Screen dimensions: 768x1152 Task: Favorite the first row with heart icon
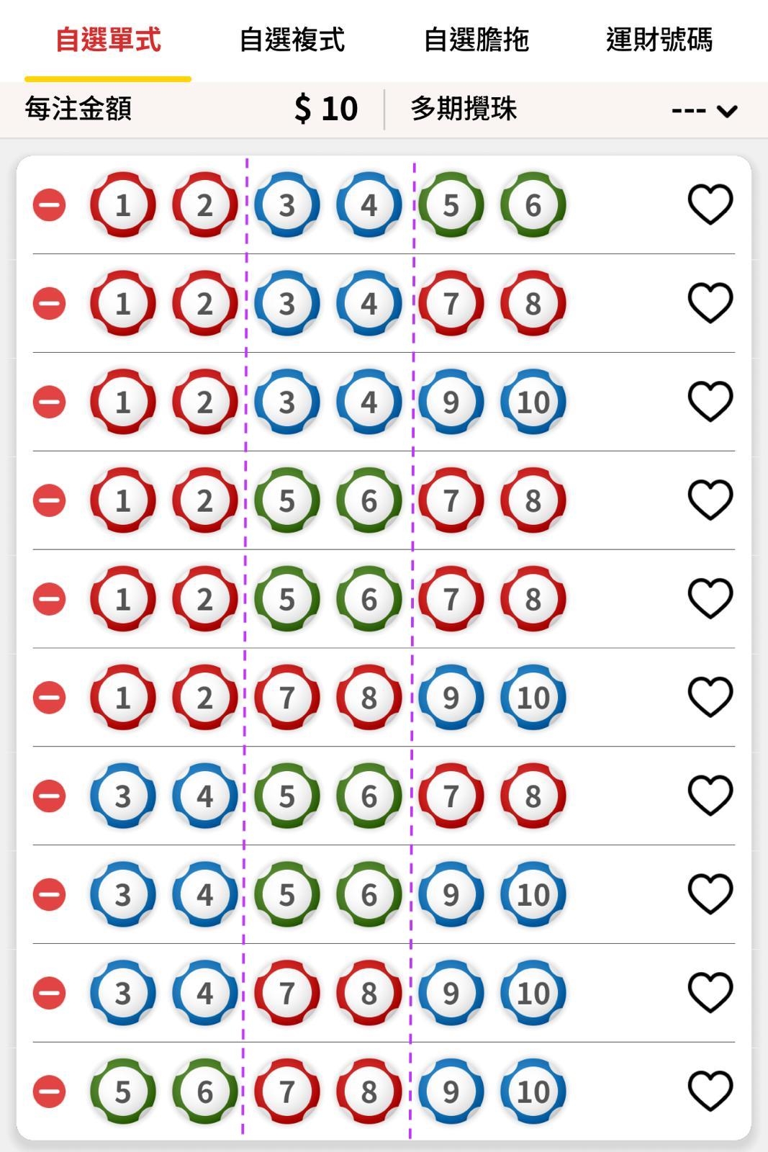[x=710, y=204]
